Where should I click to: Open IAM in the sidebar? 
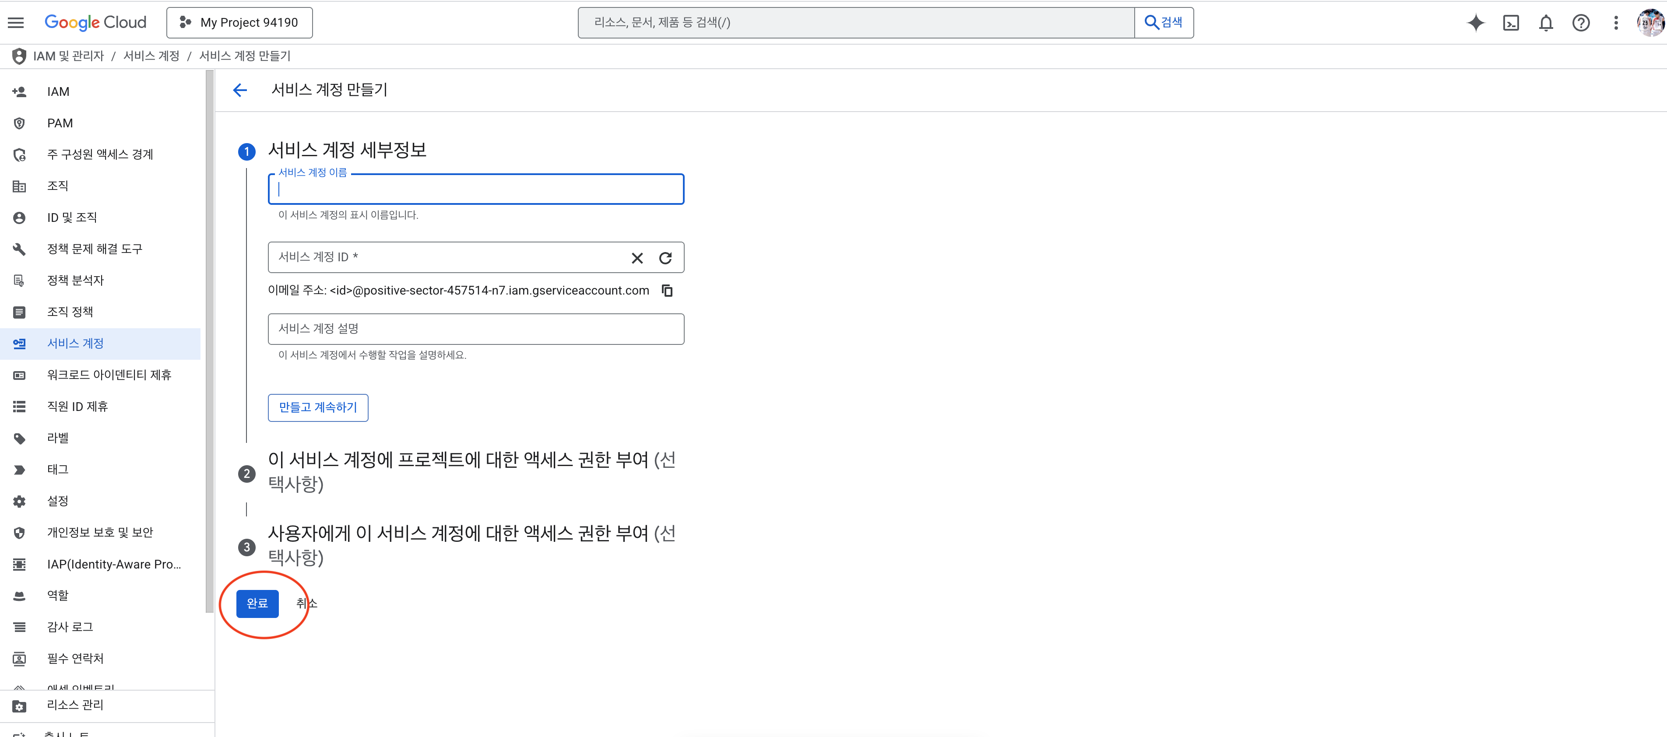[100, 92]
